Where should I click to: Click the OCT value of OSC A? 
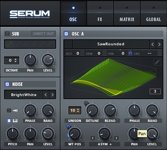(x=78, y=54)
